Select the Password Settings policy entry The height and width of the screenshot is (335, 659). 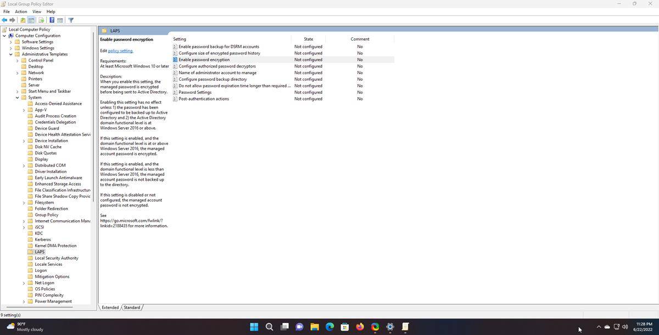(x=196, y=92)
